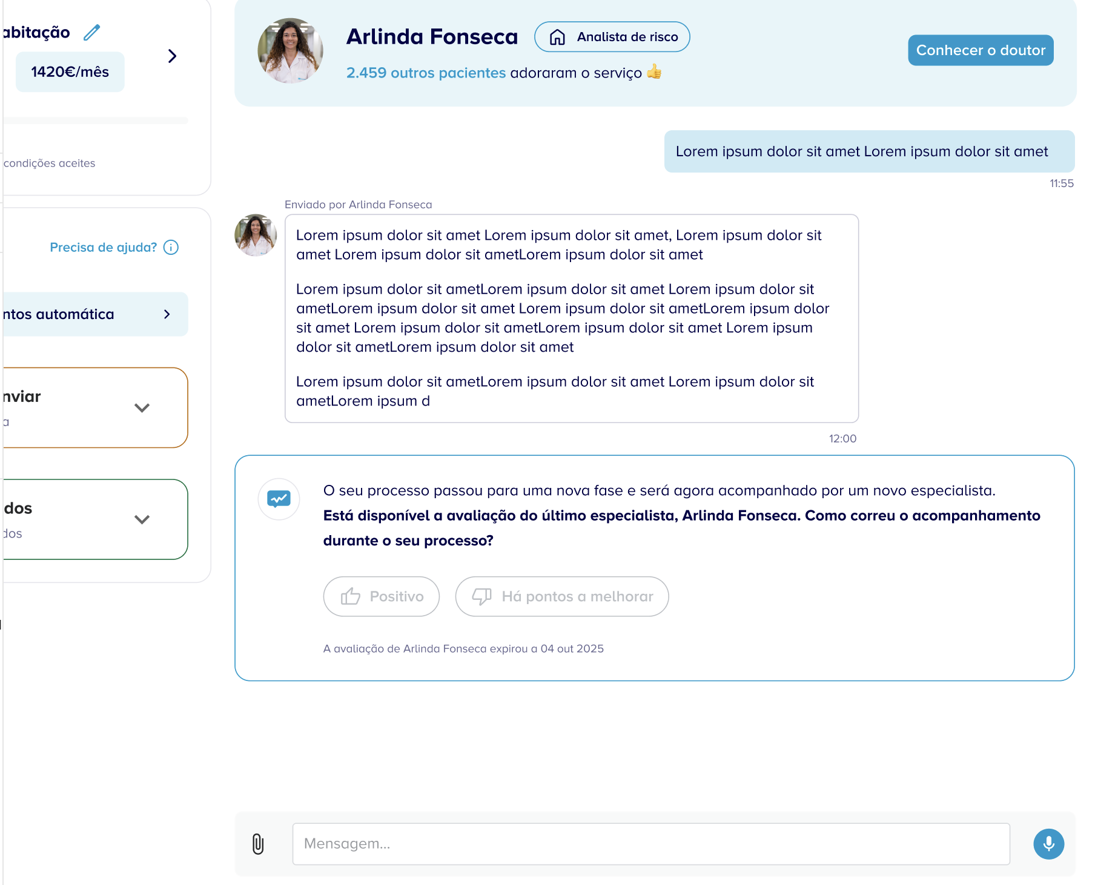This screenshot has height=885, width=1118.
Task: Open the right chevron next to 1420€/mês
Action: [x=173, y=56]
